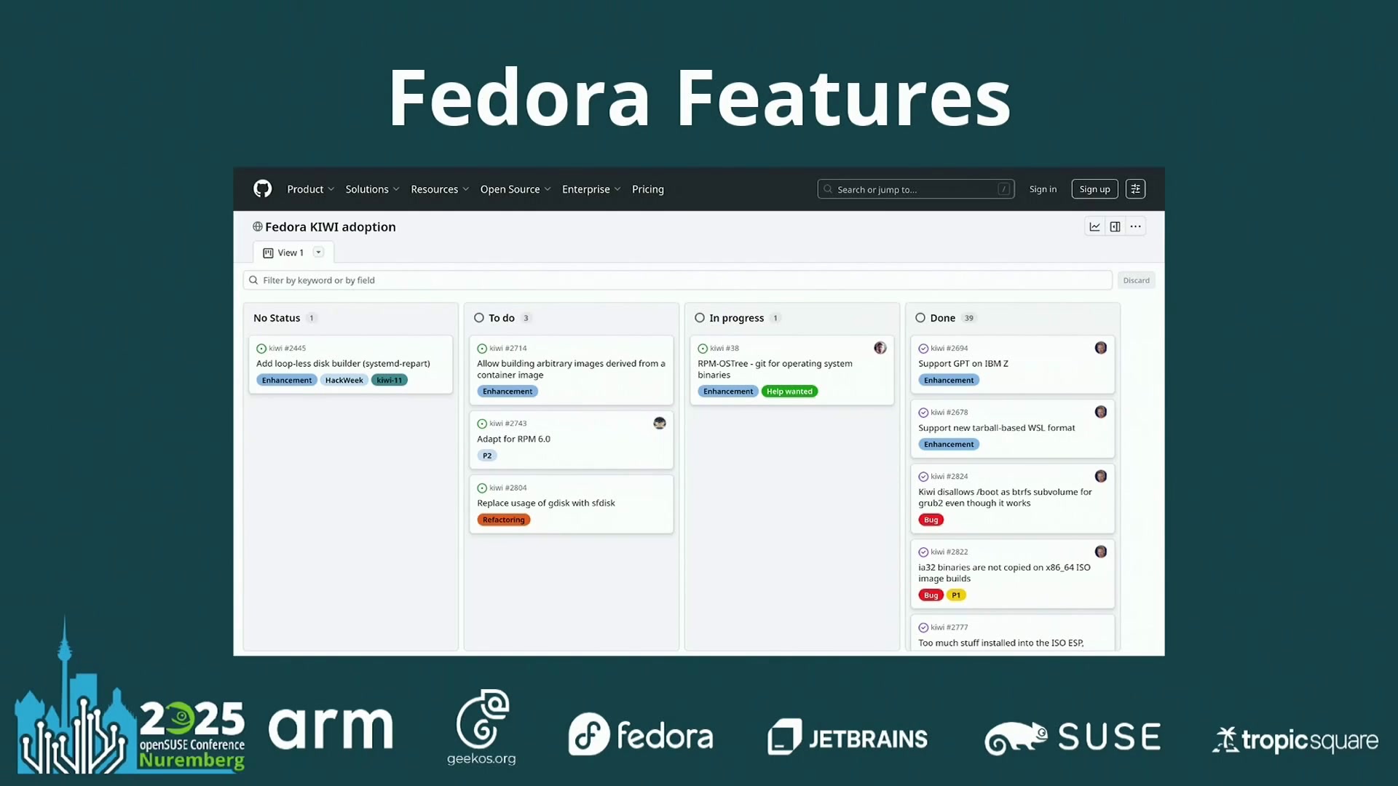Viewport: 1398px width, 786px height.
Task: Click the open issue icon for kiwi #2804
Action: (482, 488)
